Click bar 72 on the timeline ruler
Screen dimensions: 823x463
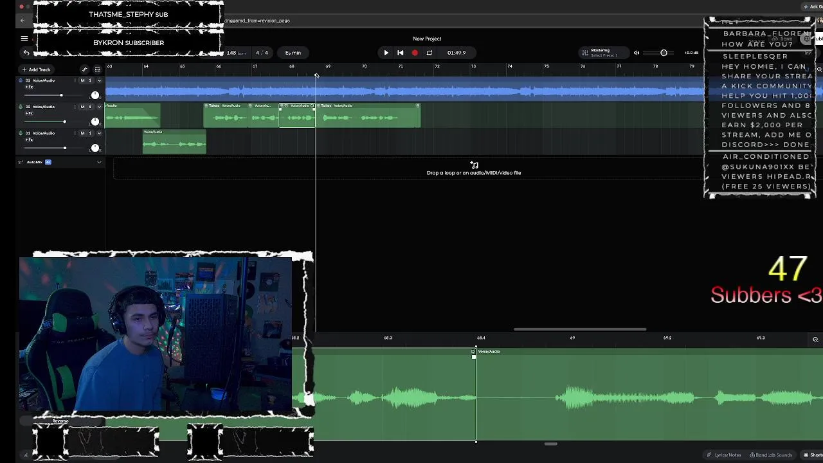click(x=437, y=66)
